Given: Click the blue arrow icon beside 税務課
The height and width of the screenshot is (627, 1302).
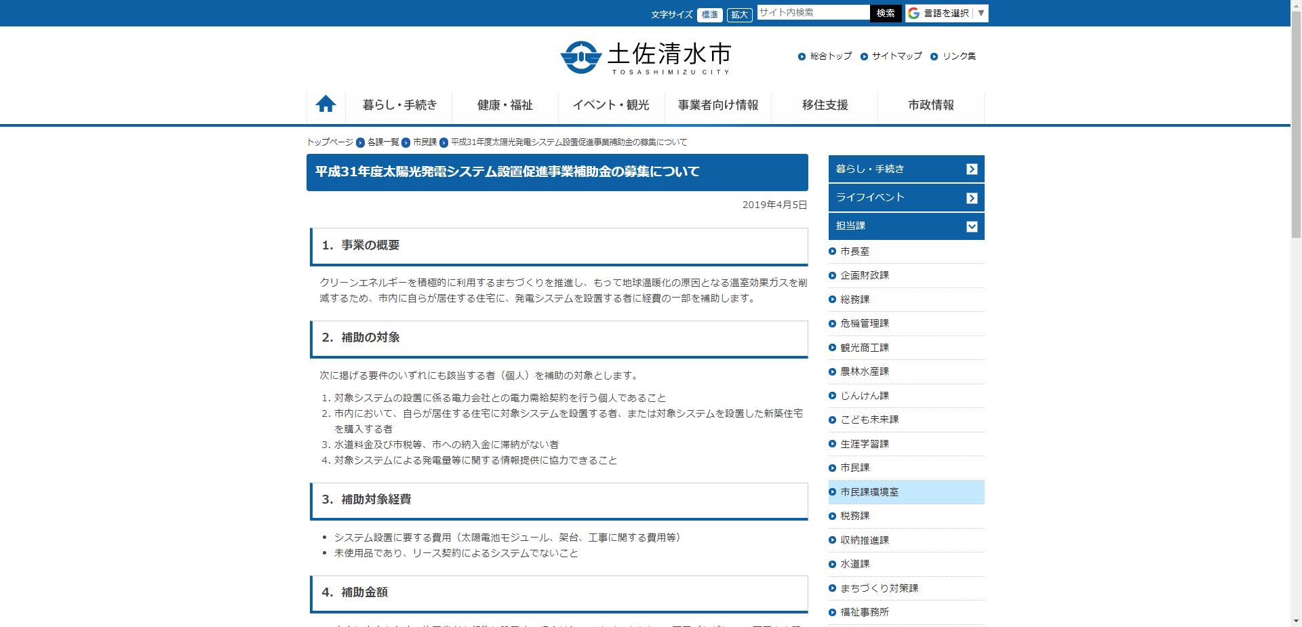Looking at the screenshot, I should pos(832,516).
